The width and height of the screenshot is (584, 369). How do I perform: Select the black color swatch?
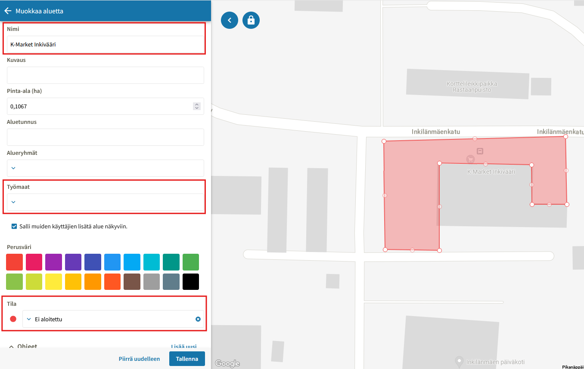tap(191, 282)
